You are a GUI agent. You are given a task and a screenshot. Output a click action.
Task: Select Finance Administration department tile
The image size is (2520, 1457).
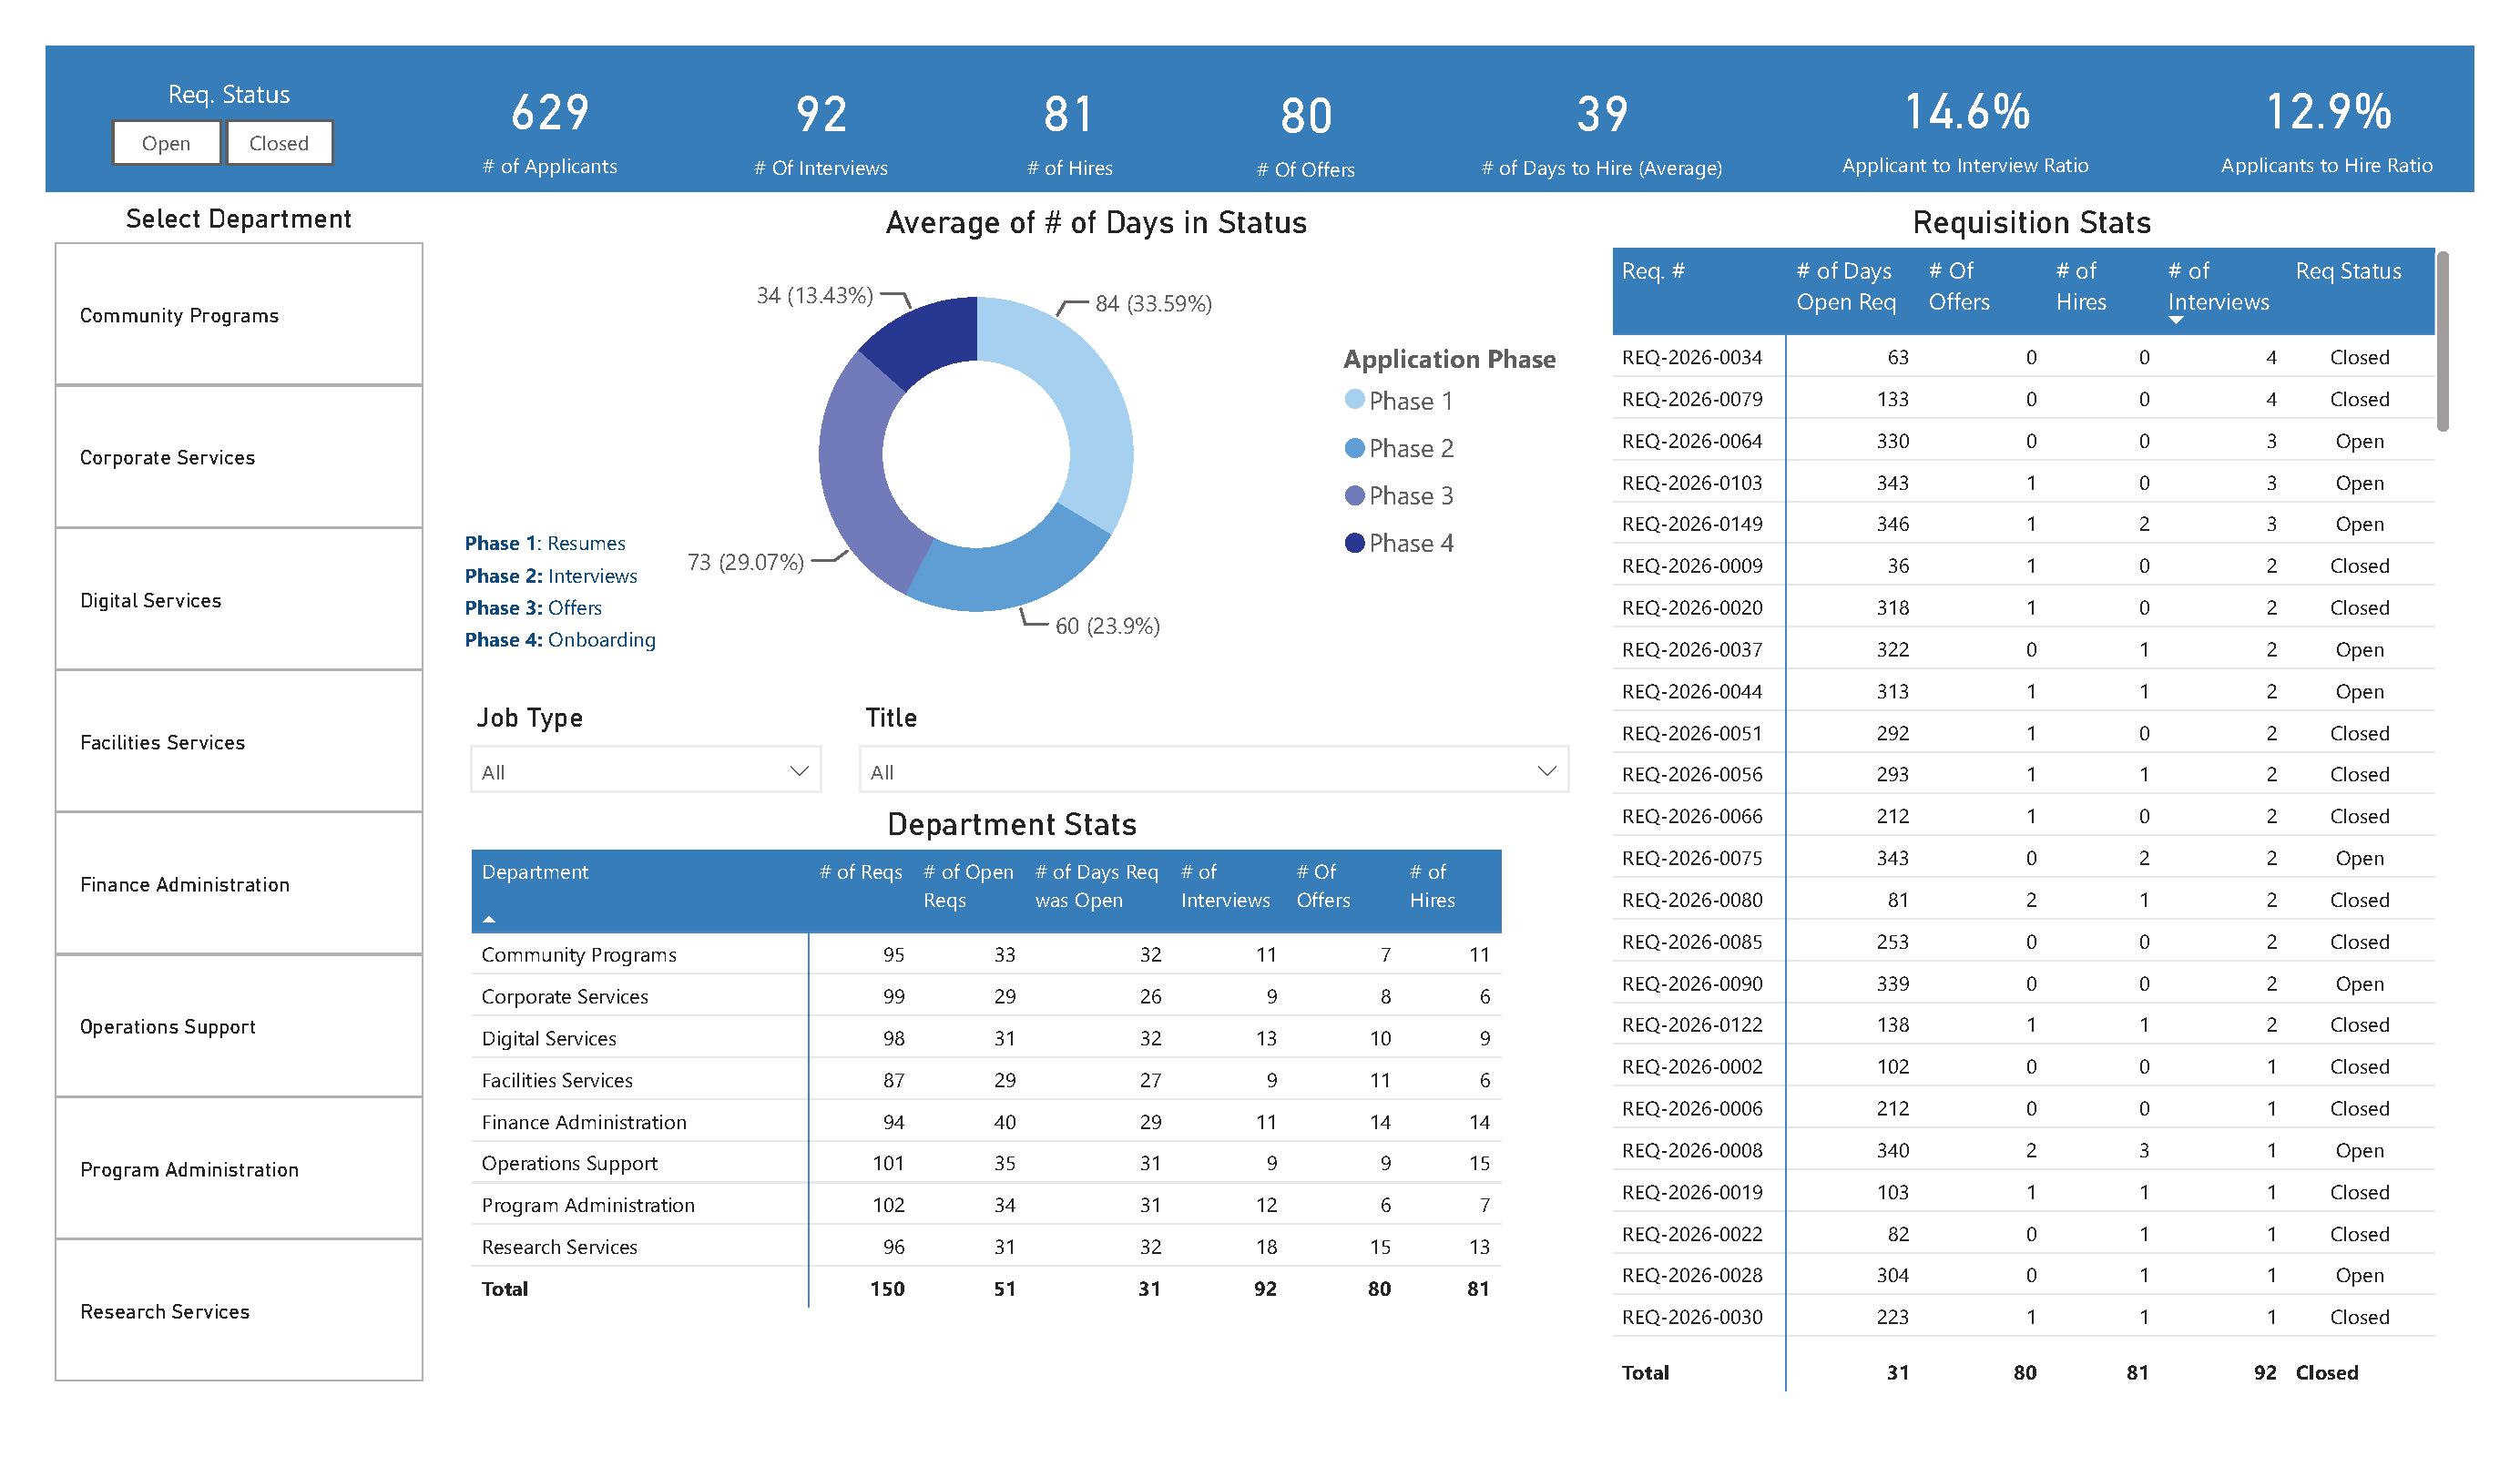coord(239,884)
